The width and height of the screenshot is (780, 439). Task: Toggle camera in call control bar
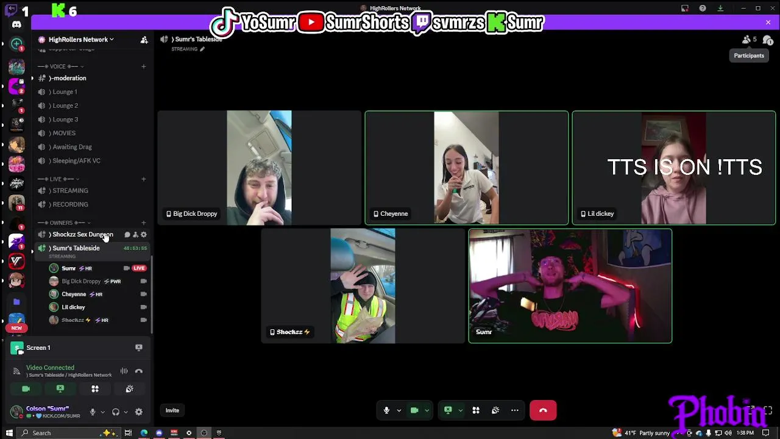(414, 410)
